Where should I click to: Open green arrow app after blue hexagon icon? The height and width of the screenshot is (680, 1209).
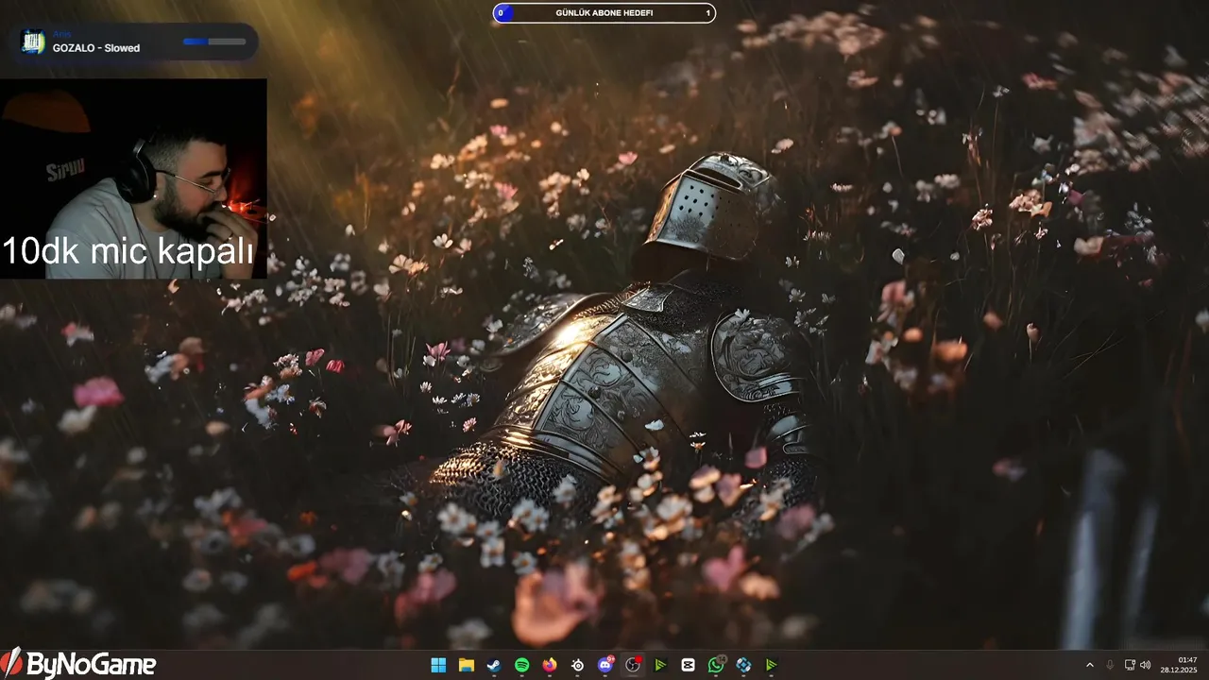(x=772, y=665)
